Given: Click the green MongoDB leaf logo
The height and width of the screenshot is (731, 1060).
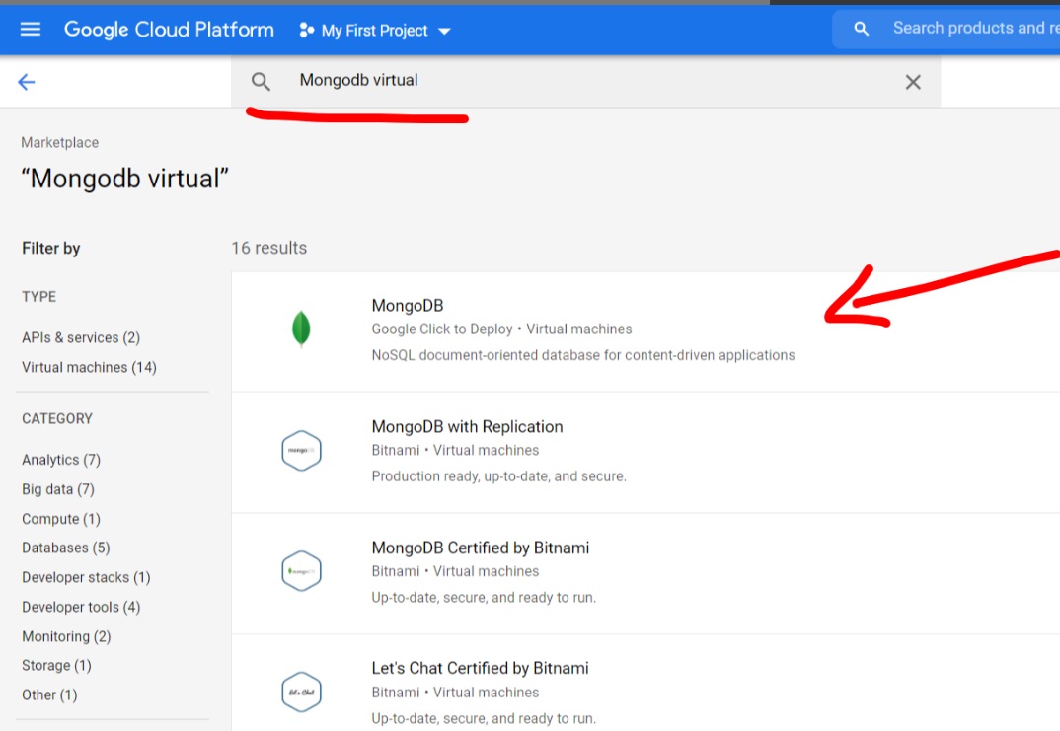Looking at the screenshot, I should point(301,329).
